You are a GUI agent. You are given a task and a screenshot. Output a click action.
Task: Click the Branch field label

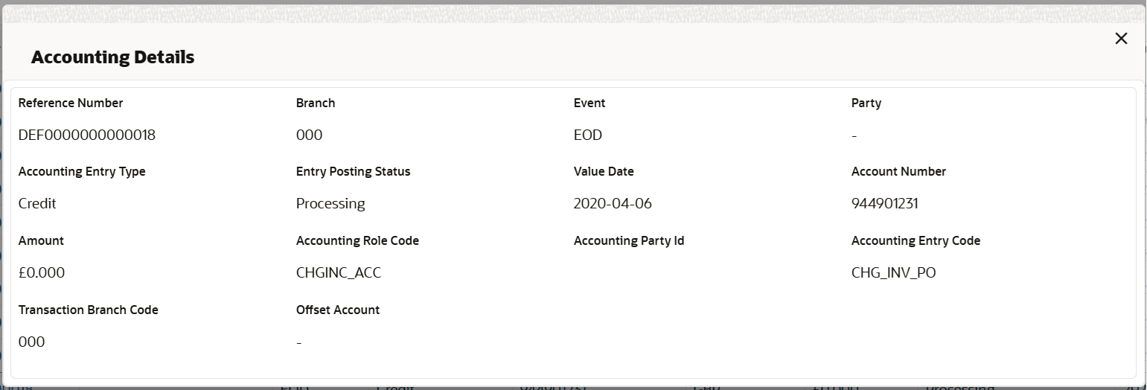(316, 103)
